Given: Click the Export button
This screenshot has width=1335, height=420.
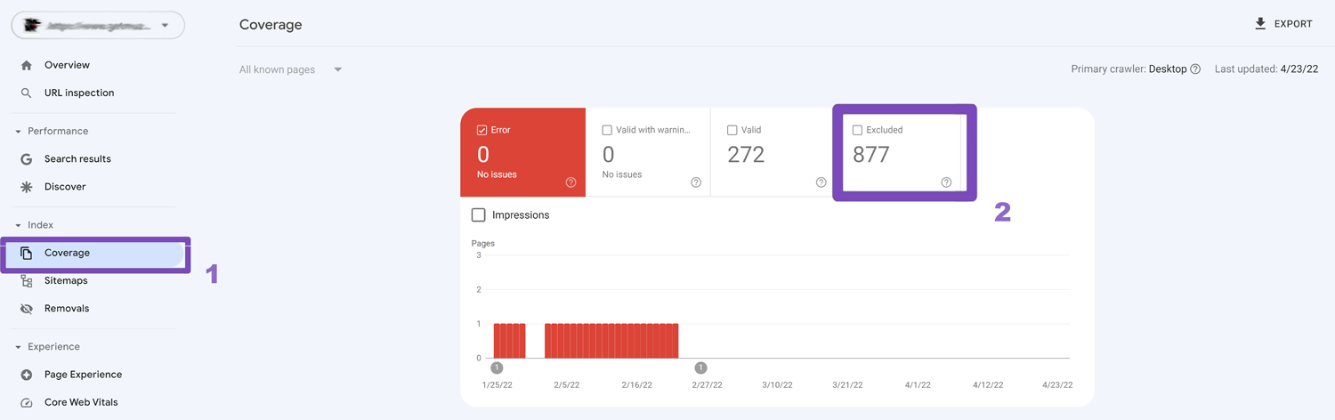Looking at the screenshot, I should click(x=1283, y=24).
